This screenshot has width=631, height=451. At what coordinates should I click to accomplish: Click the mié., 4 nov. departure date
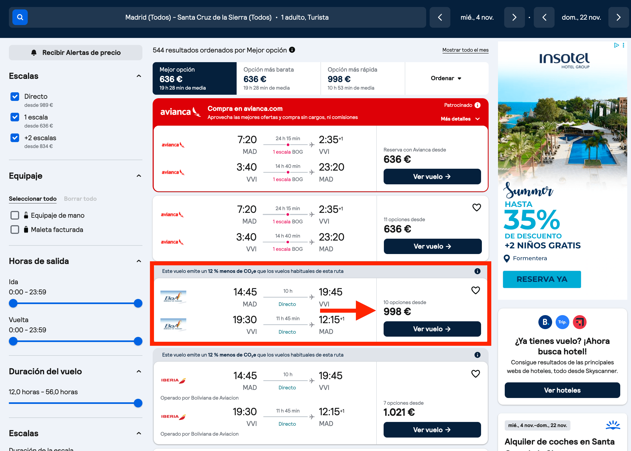click(477, 17)
